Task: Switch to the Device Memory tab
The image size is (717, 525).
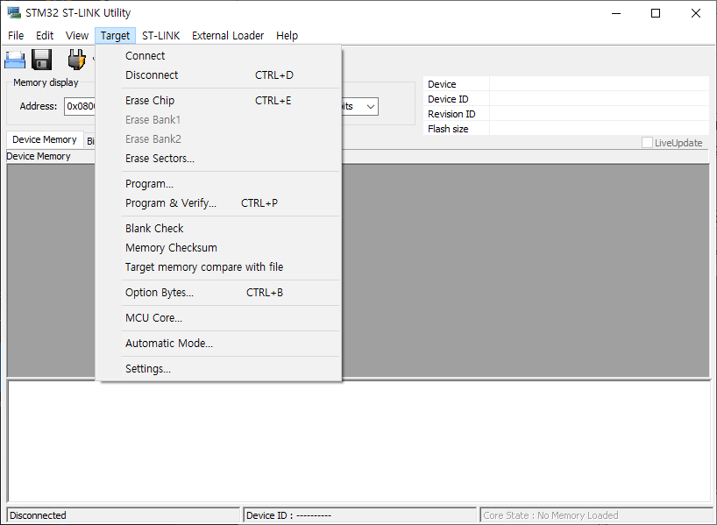Action: tap(45, 139)
